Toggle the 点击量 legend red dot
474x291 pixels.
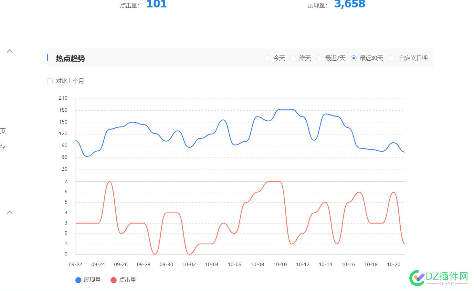pyautogui.click(x=113, y=280)
